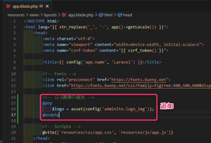
Task: Open the https://fonts.bunny.net preconnect link
Action: [x=139, y=80]
